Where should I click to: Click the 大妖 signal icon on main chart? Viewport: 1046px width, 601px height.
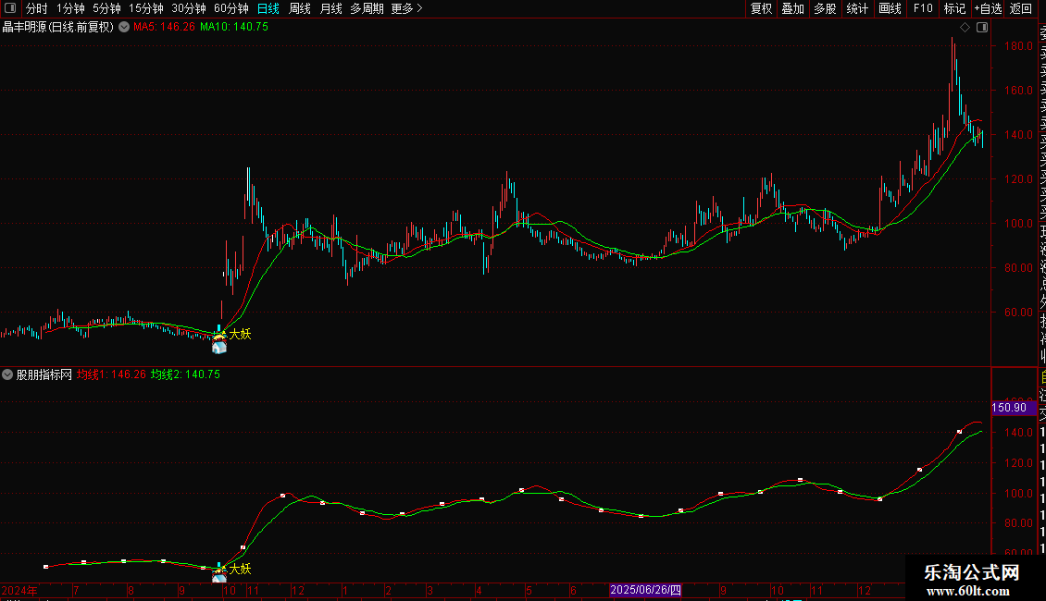coord(219,347)
